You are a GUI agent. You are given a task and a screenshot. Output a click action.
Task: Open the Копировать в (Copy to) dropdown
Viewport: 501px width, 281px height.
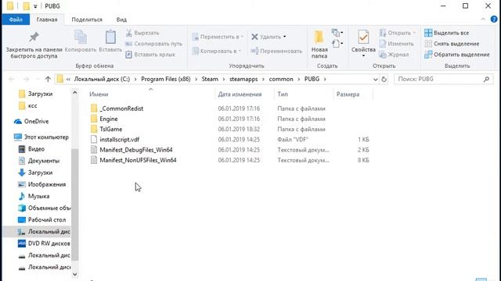(217, 51)
